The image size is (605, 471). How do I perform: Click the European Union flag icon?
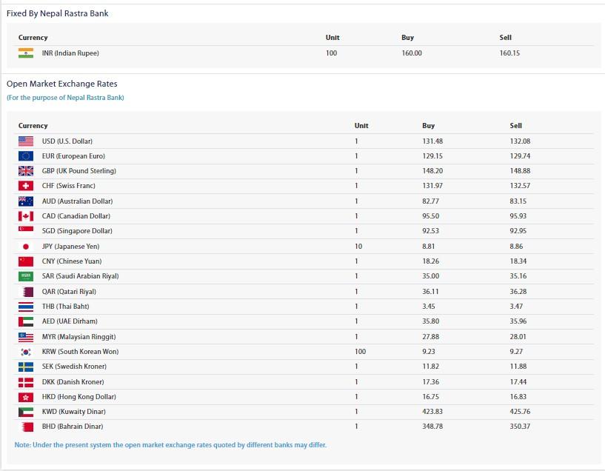point(26,156)
